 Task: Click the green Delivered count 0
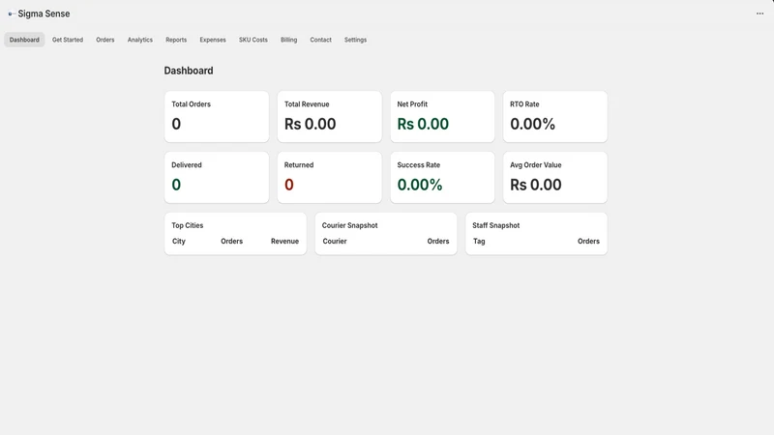click(x=176, y=185)
